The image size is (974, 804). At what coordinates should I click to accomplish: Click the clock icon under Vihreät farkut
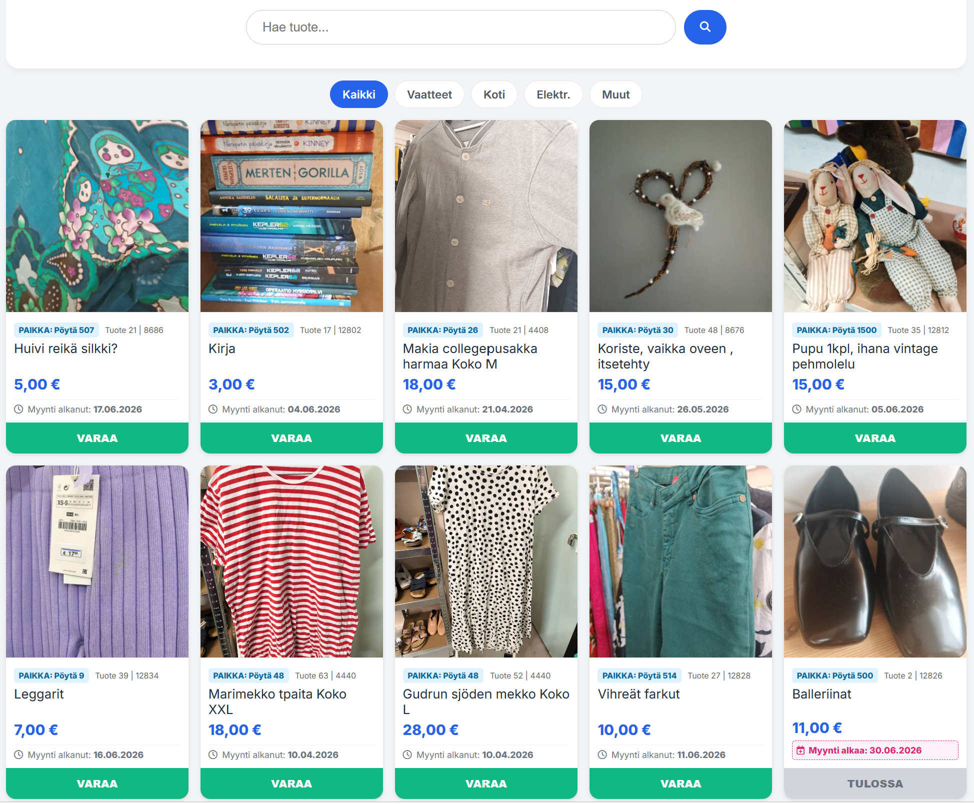pos(602,754)
